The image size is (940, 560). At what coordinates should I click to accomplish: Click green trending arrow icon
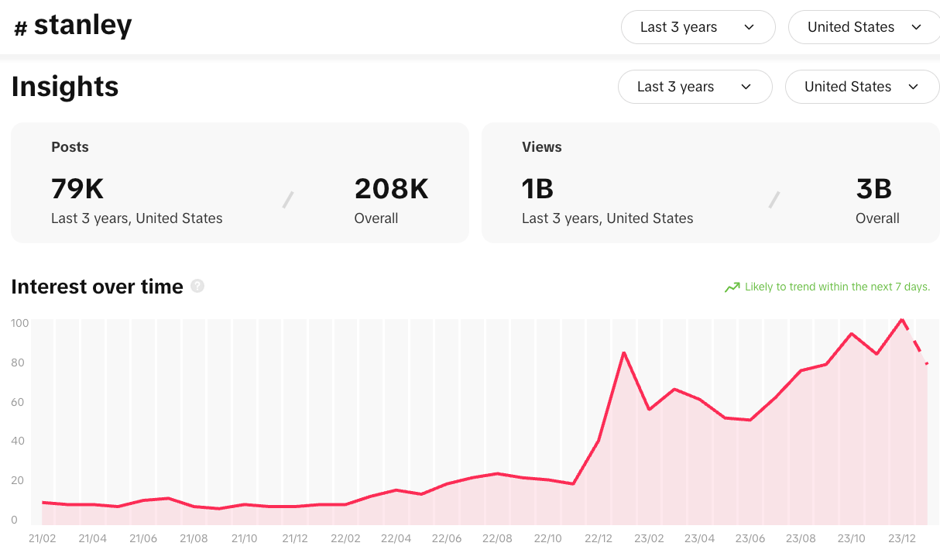point(732,287)
